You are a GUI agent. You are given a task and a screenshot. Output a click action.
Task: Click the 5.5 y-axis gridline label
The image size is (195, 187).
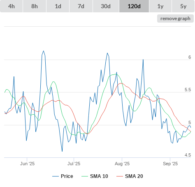tap(188, 90)
